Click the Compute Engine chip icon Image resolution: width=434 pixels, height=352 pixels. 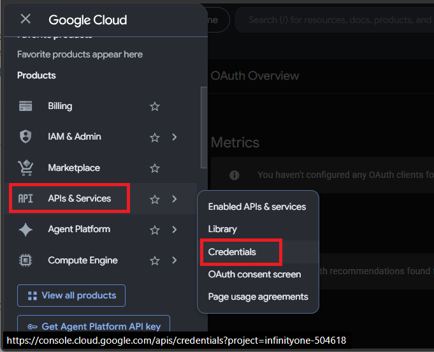pos(25,260)
